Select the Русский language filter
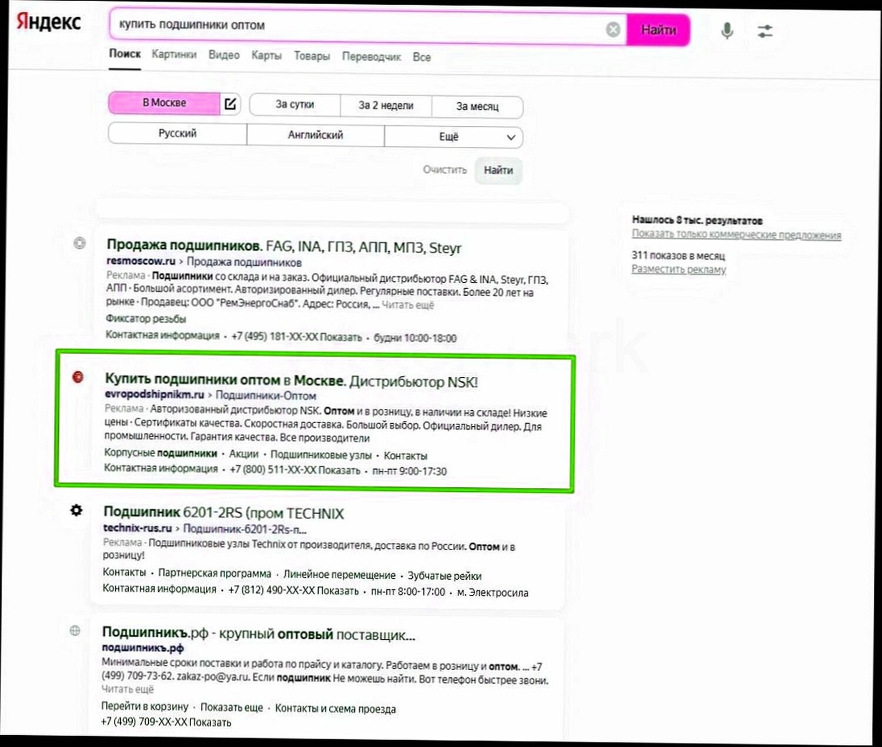This screenshot has height=747, width=882. tap(178, 133)
